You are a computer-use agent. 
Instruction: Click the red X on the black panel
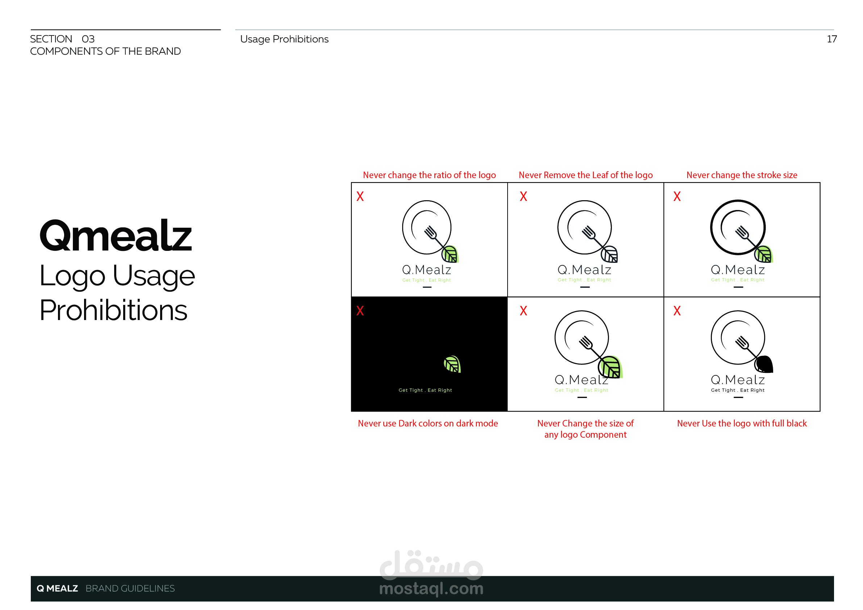pyautogui.click(x=360, y=311)
